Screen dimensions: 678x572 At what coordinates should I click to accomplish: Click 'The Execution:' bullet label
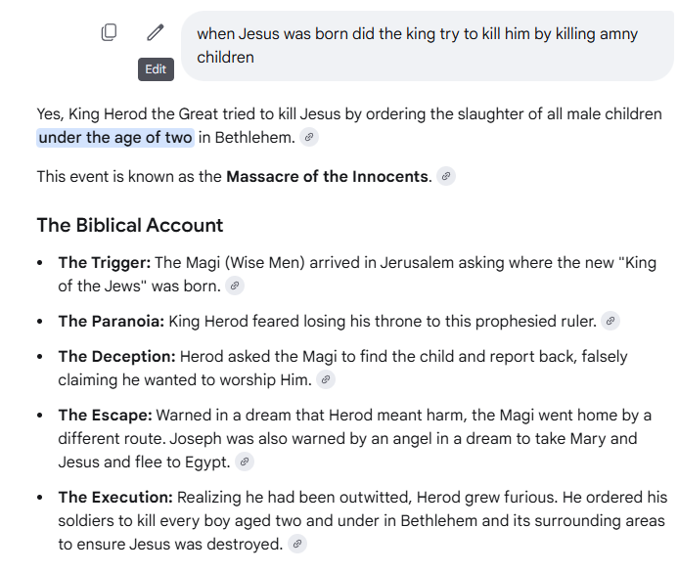115,498
